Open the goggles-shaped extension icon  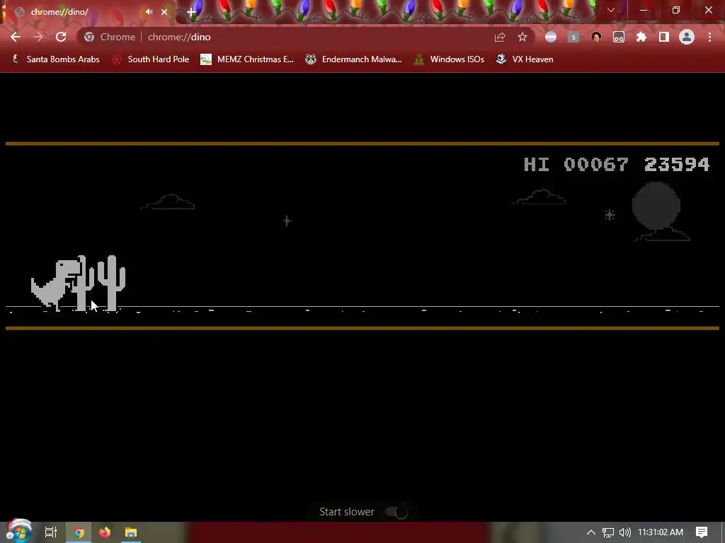coord(619,37)
